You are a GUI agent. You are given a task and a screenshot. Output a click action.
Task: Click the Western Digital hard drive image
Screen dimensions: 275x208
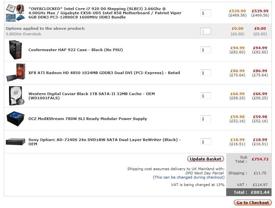(x=15, y=96)
